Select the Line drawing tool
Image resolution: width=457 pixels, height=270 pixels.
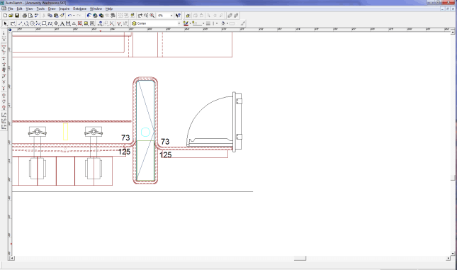(20, 23)
